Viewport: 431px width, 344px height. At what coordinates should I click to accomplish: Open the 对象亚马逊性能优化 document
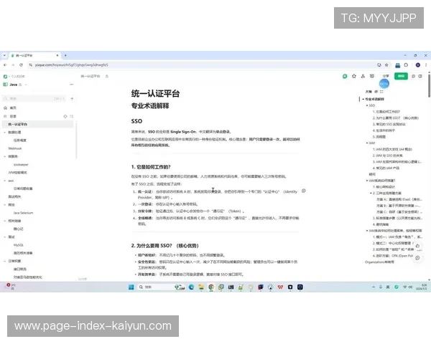pos(28,277)
